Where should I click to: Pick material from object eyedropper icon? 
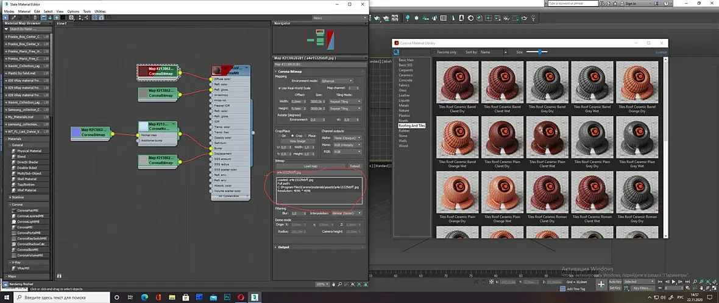click(13, 18)
